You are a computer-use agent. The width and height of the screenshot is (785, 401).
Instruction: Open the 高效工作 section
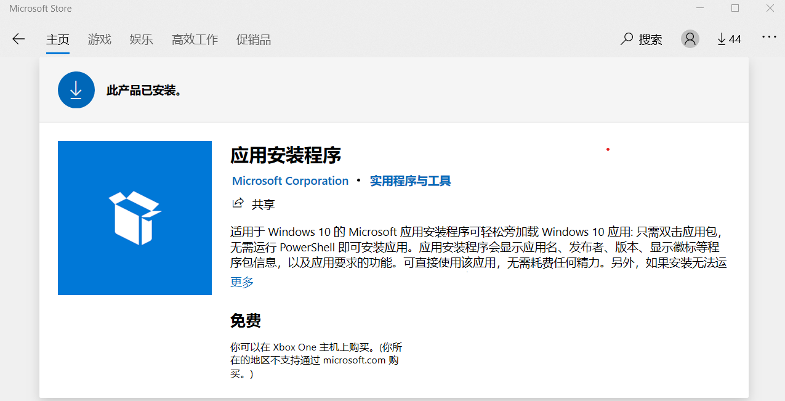pyautogui.click(x=195, y=39)
